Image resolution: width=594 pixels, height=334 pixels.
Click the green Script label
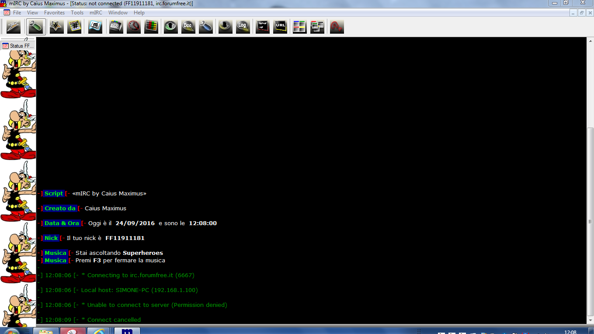coord(54,193)
